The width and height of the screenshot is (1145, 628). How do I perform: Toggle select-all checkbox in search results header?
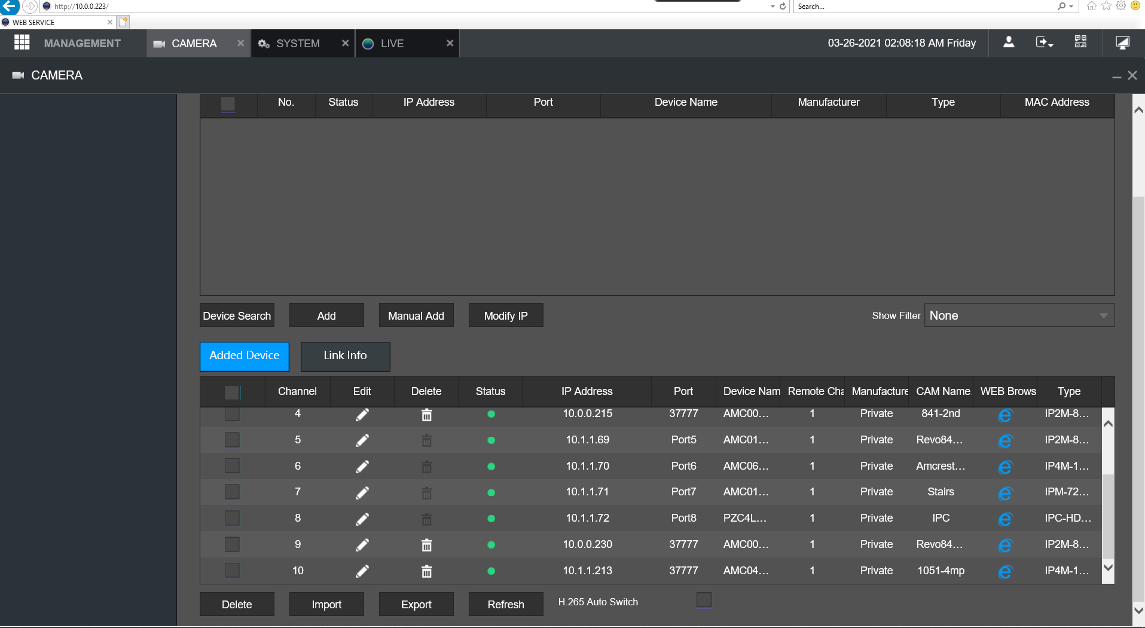point(228,103)
